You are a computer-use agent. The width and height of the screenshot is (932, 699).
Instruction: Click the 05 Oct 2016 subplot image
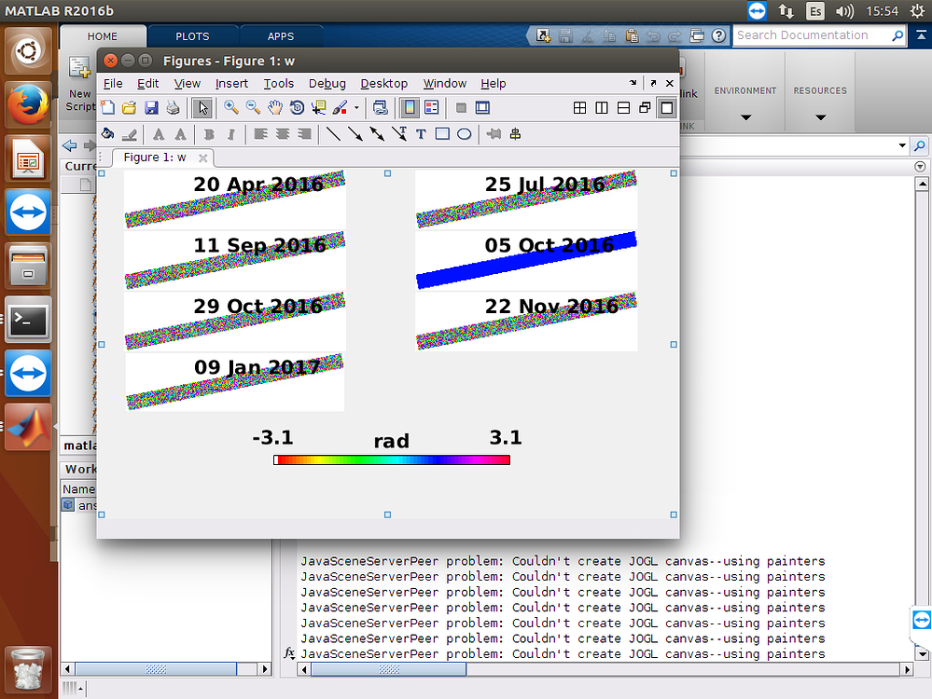point(526,261)
